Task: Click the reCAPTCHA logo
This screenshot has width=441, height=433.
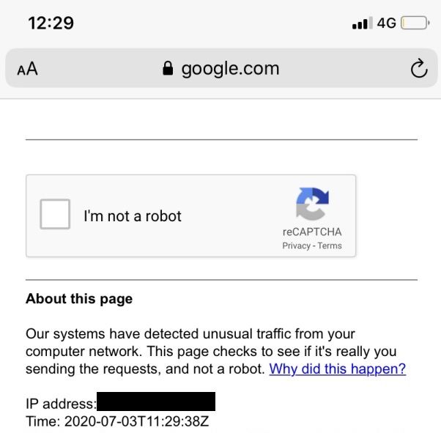Action: pyautogui.click(x=312, y=204)
